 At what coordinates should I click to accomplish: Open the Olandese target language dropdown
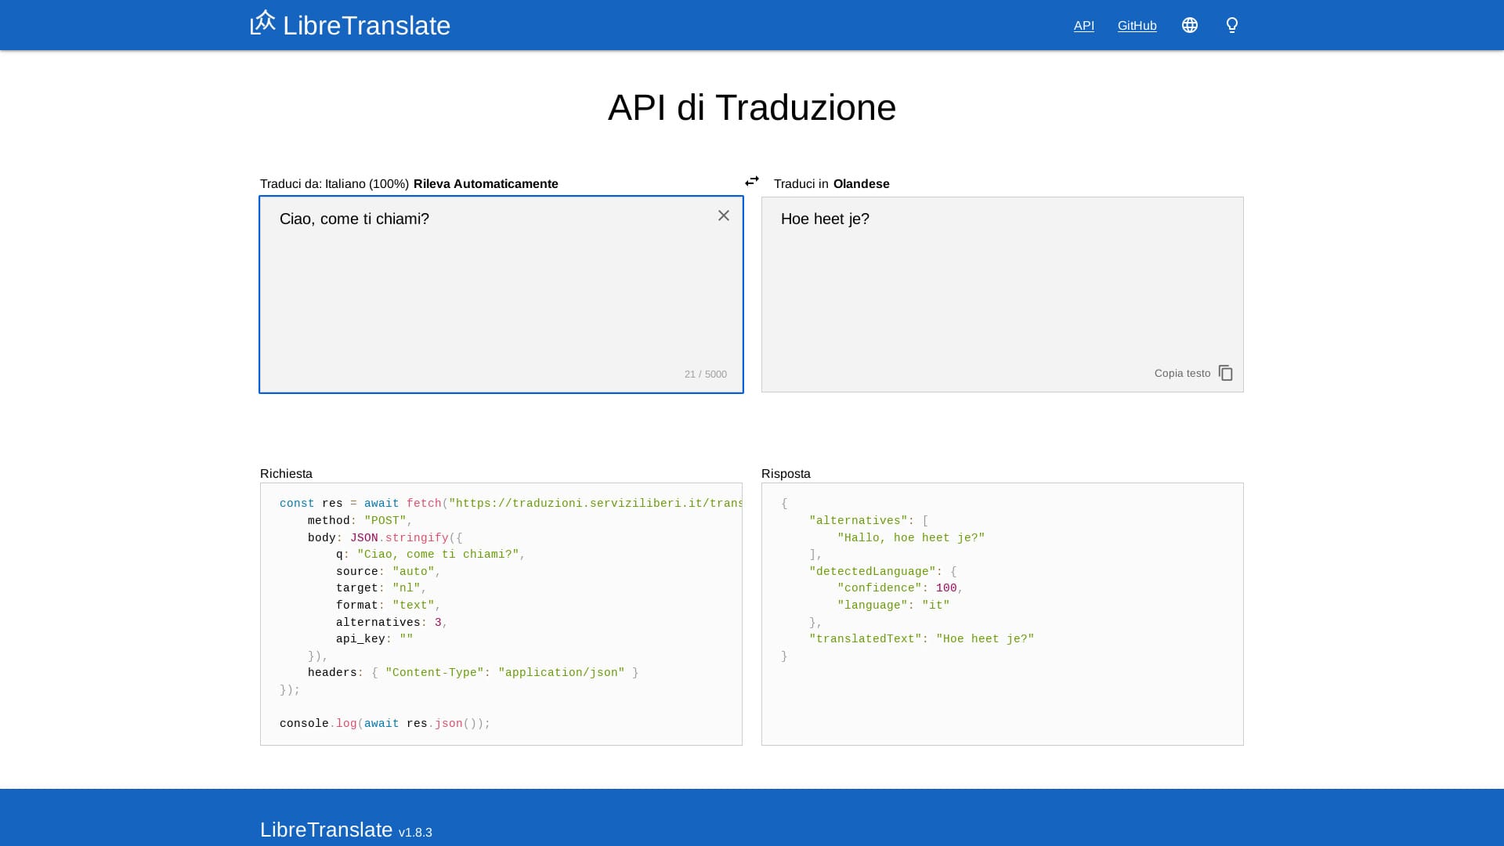861,184
